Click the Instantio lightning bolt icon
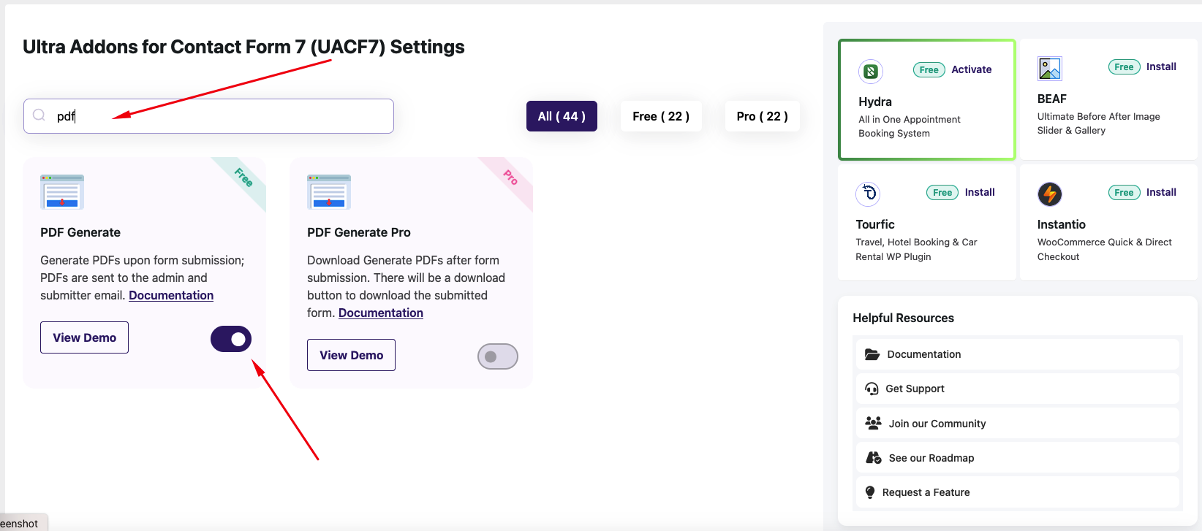 (x=1050, y=194)
